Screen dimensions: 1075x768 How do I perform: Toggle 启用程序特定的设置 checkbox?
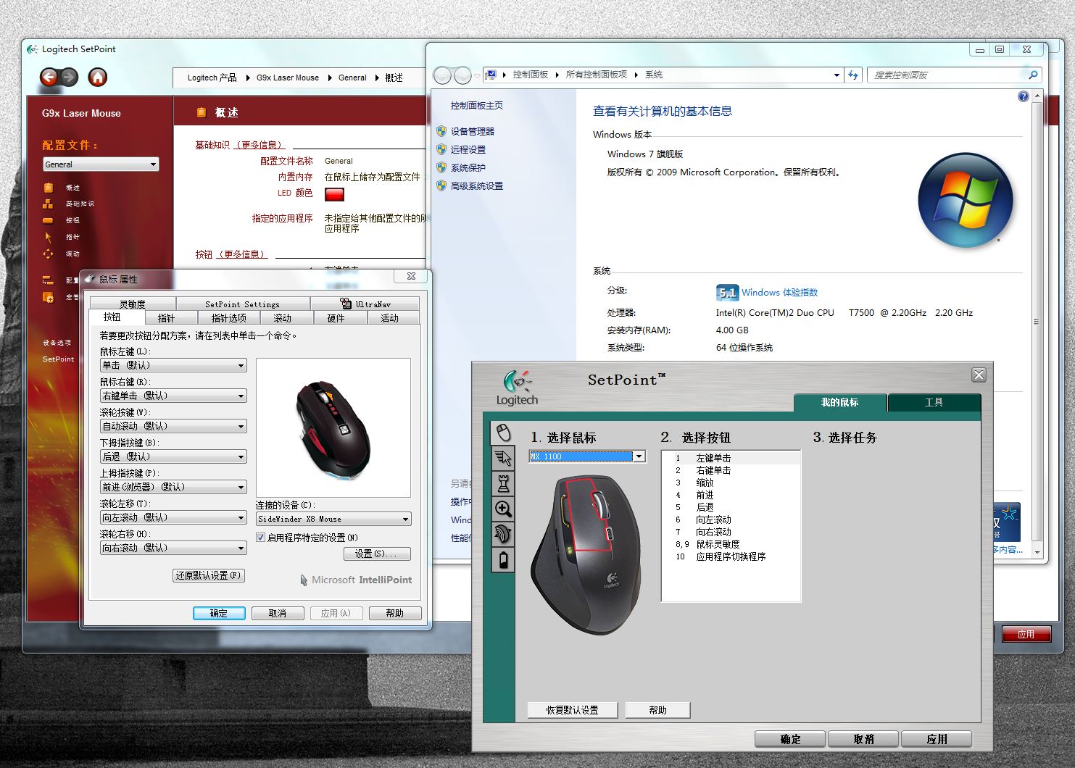[261, 538]
